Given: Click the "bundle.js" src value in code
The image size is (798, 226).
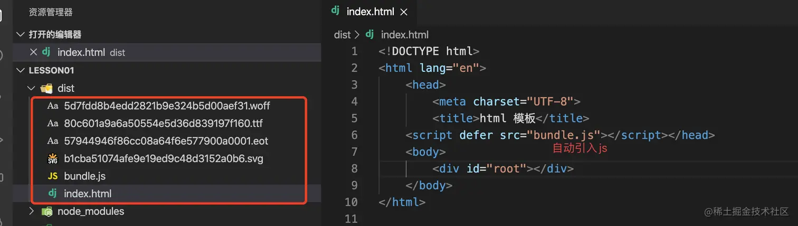Looking at the screenshot, I should pos(564,135).
